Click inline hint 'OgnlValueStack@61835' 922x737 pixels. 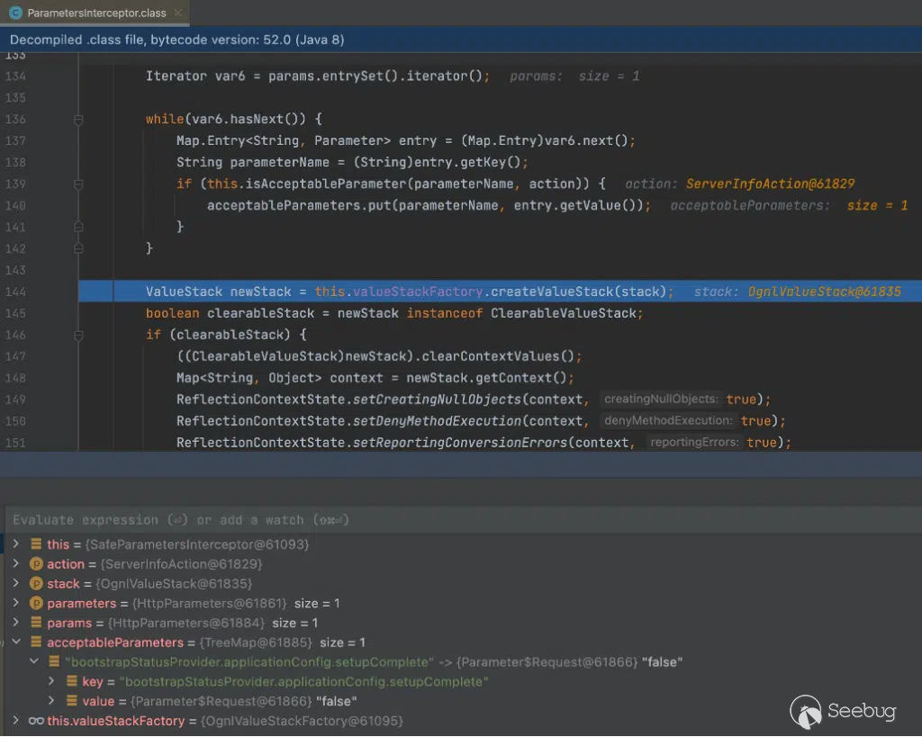point(824,292)
